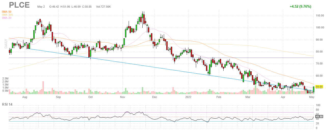Viewport: 326px width, 132px height.
Task: Toggle the SMA 200 legend label
Action: click(7, 15)
